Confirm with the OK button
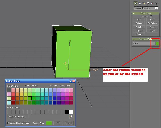Image resolution: width=161 pixels, height=128 pixels. 58,123
